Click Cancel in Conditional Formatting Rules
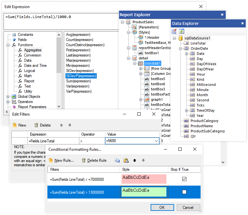 [188, 207]
